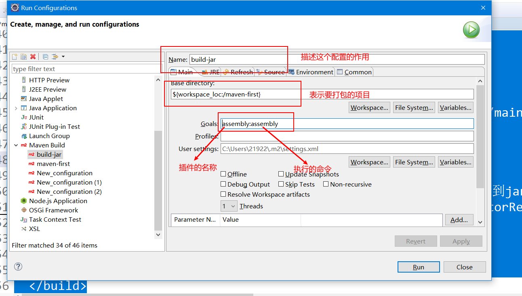Viewport: 522px width, 296px height.
Task: Select the maven-first configuration
Action: click(53, 164)
